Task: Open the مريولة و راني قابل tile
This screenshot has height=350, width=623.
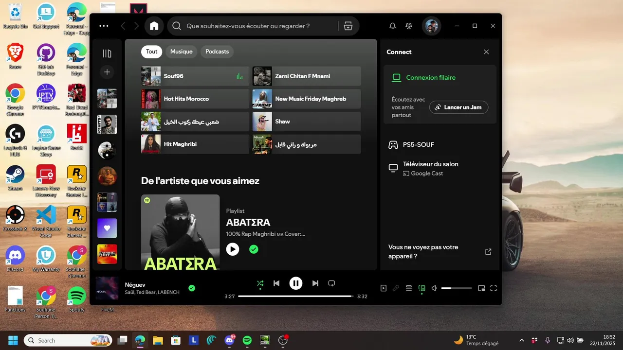Action: coord(307,144)
